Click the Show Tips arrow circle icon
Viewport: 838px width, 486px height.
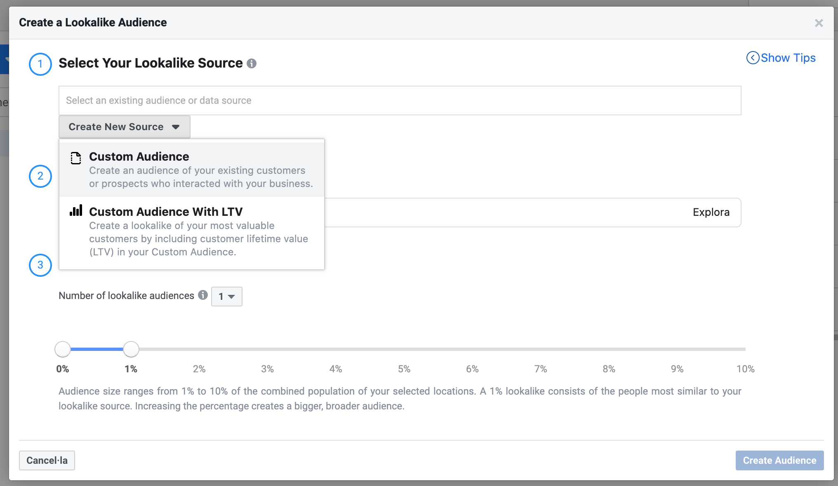coord(753,58)
